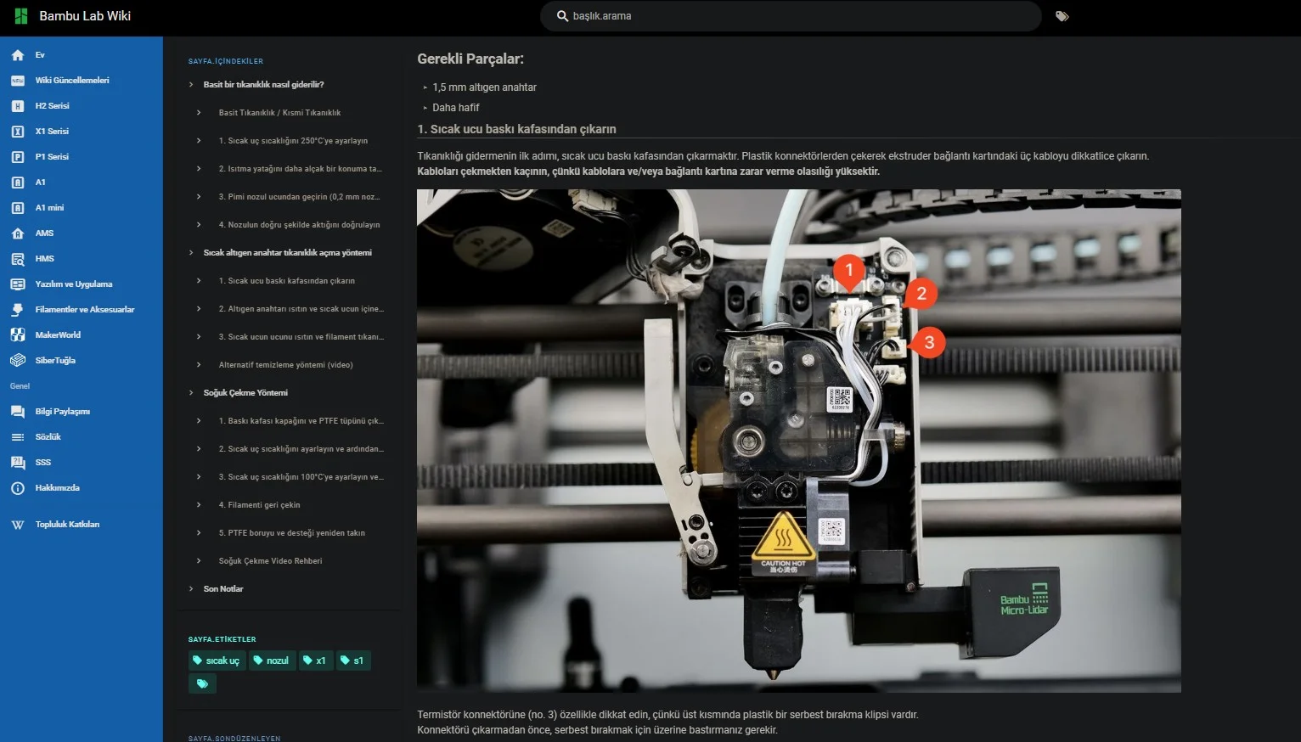
Task: Click the 'Gerekli Parçalar:' heading
Action: pyautogui.click(x=470, y=59)
